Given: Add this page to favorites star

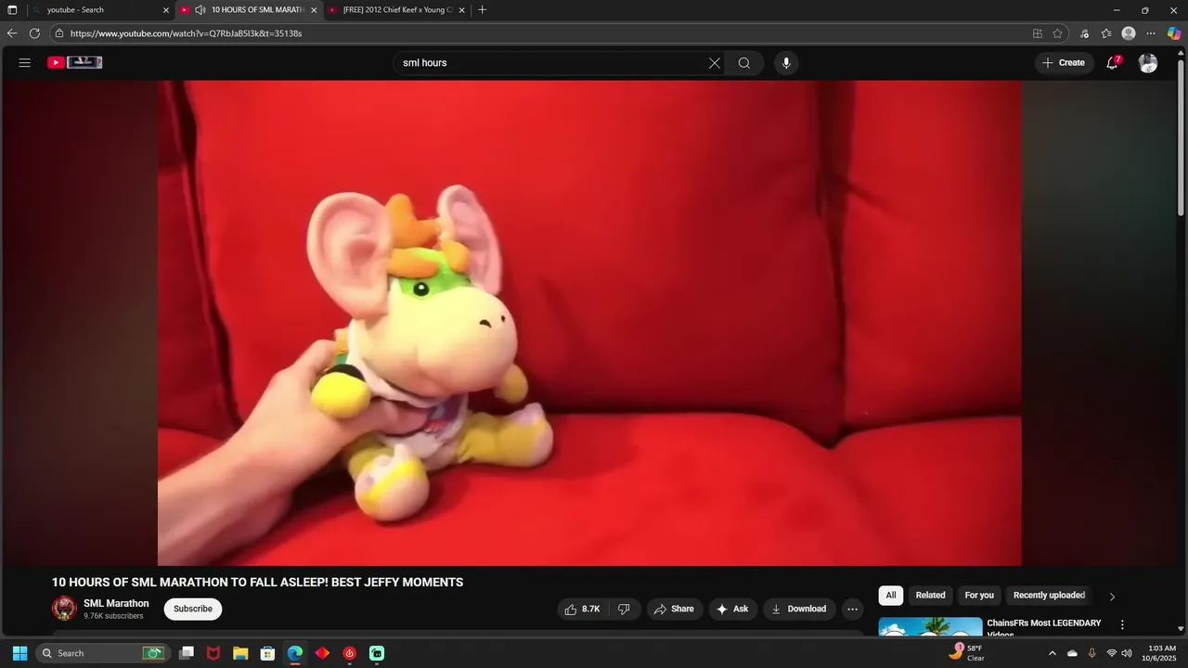Looking at the screenshot, I should click(1057, 33).
